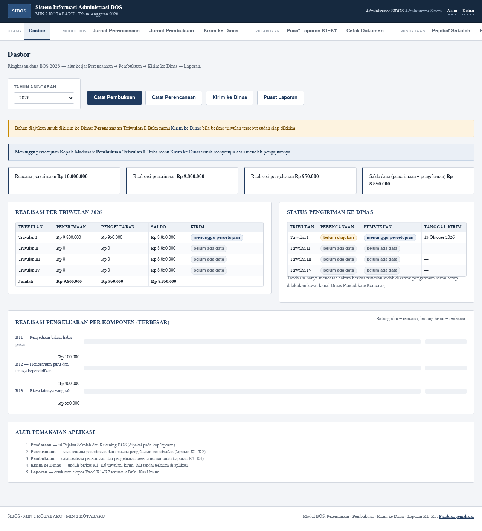Screen dimensions: 482x531
Task: Click the Catat Perencanaan button
Action: point(174,98)
